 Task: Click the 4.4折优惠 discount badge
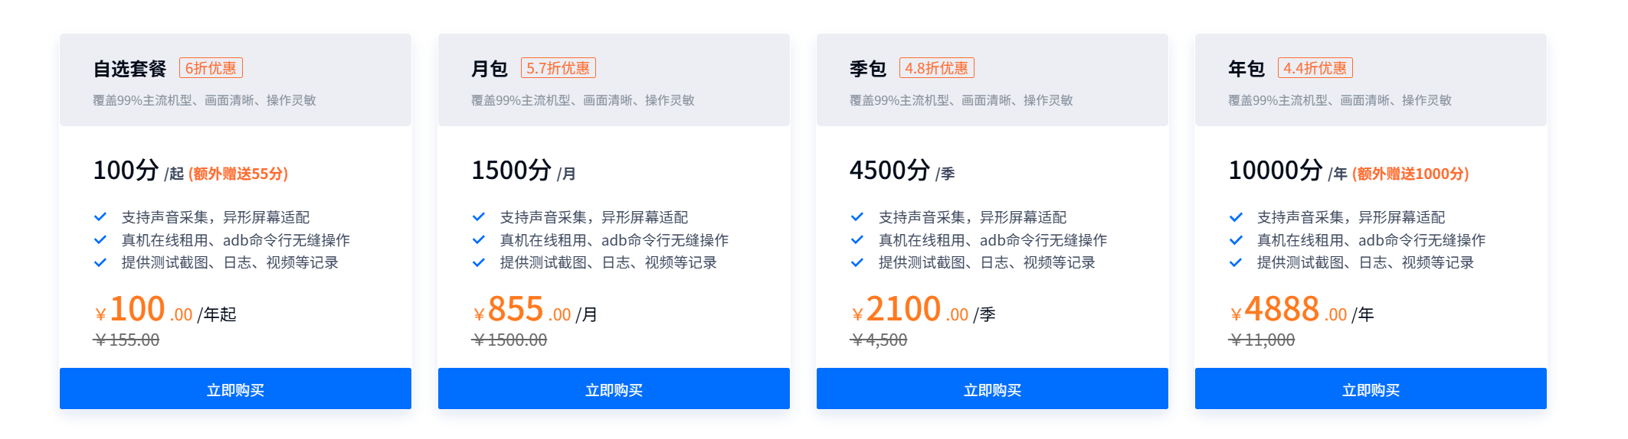point(1315,68)
